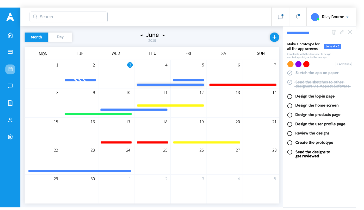
Task: Open the user profile icon in sidebar
Action: [x=10, y=120]
